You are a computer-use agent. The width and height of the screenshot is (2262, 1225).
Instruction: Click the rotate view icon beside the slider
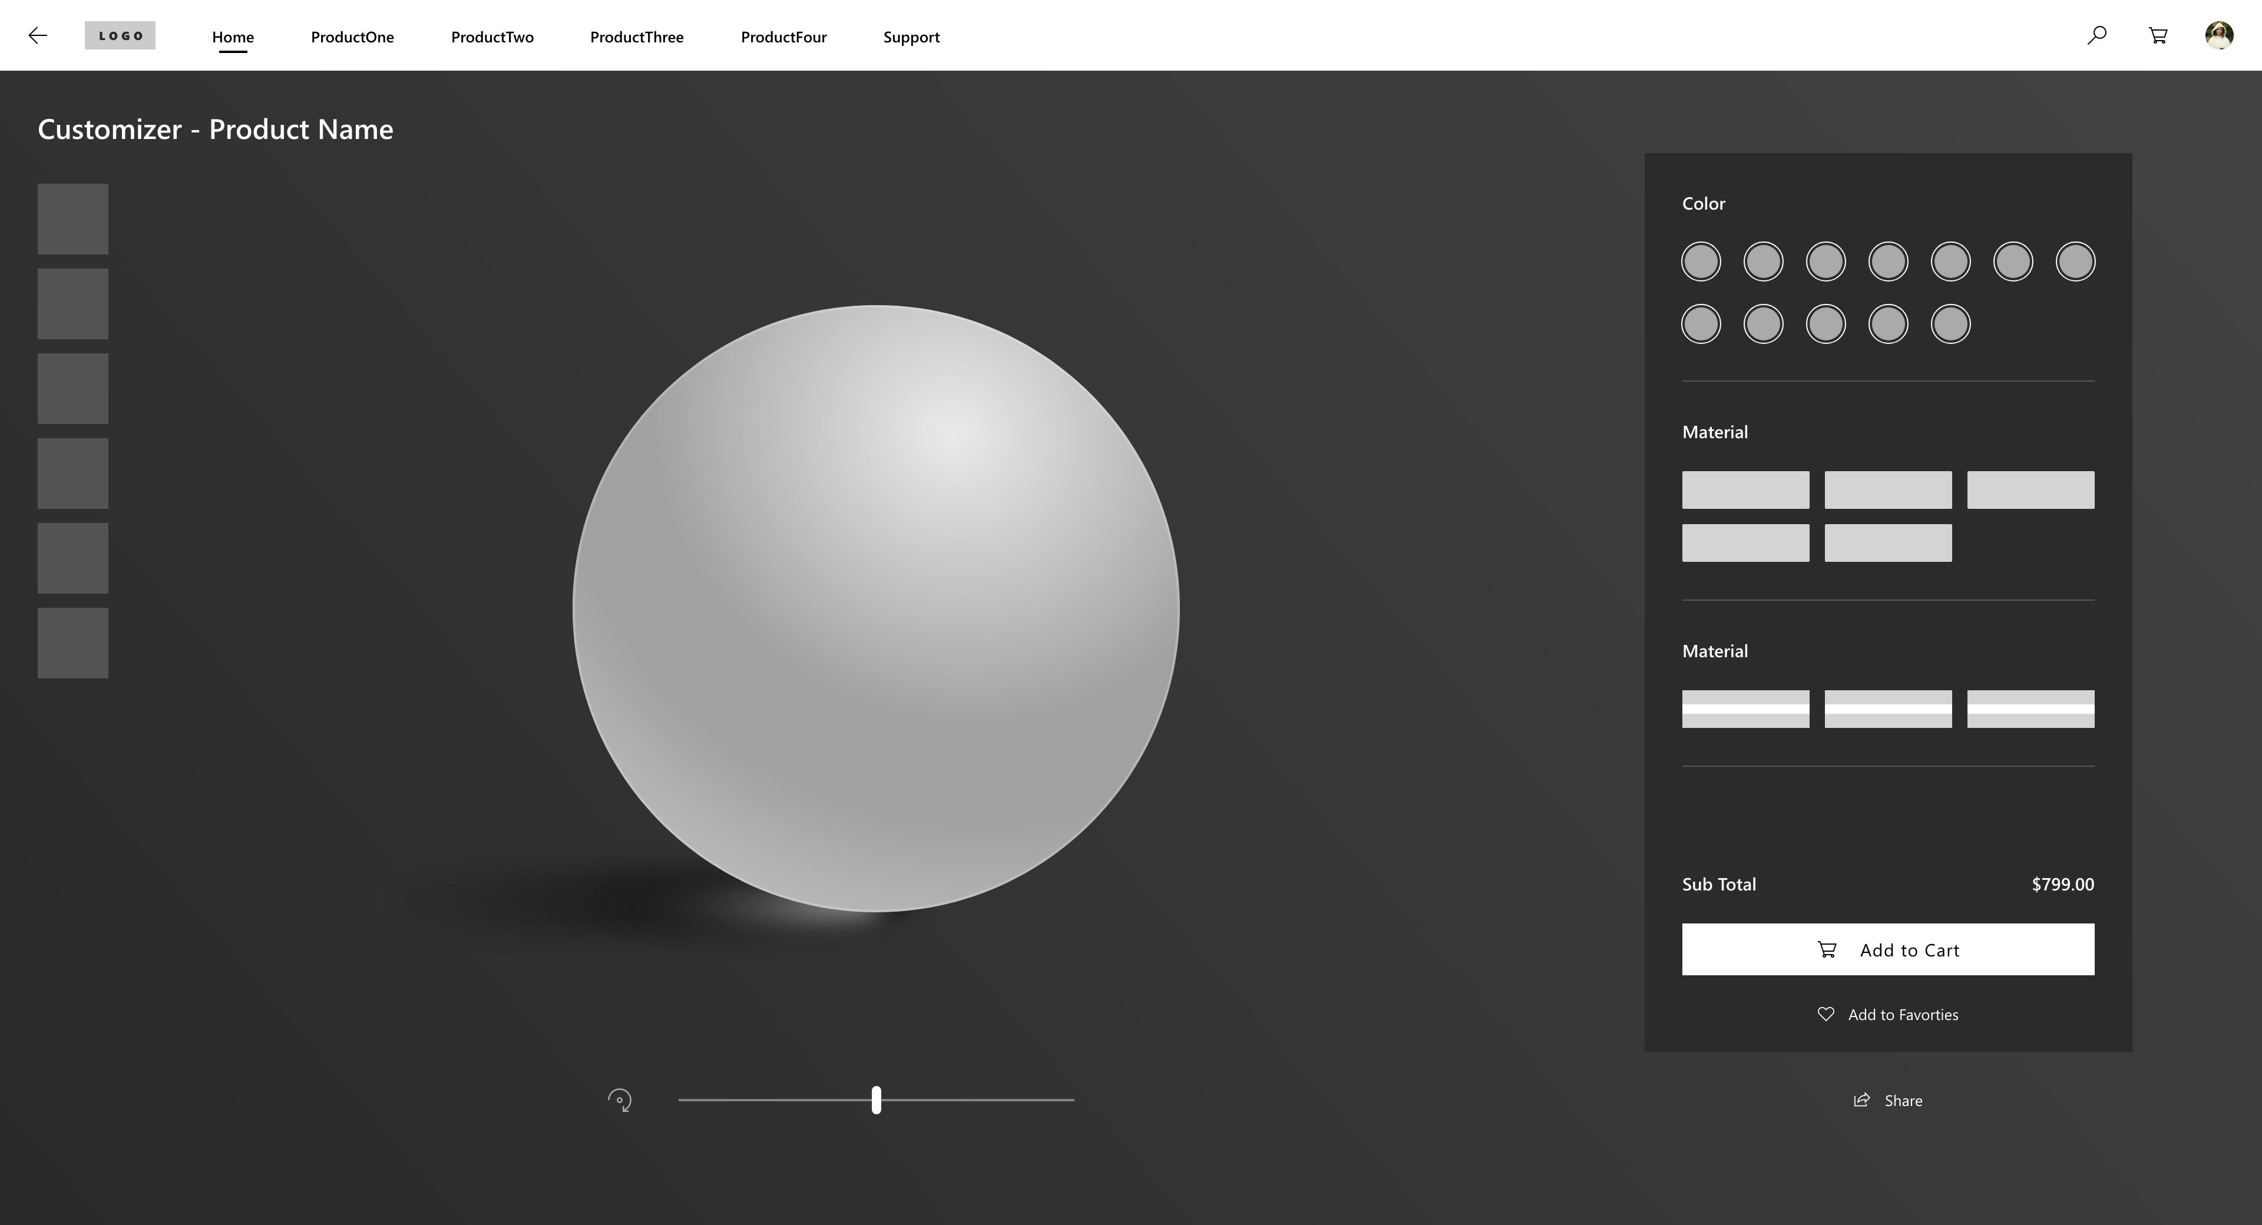tap(620, 1100)
